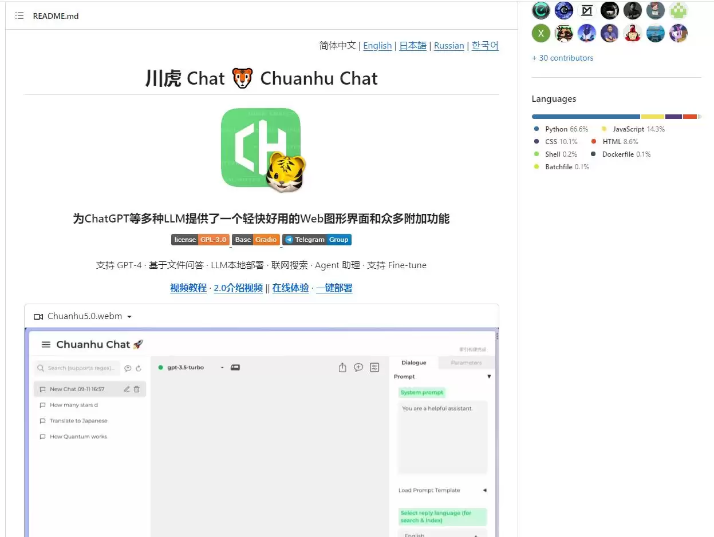The height and width of the screenshot is (537, 714).
Task: Click the purple CSS segment of language bar
Action: 673,117
